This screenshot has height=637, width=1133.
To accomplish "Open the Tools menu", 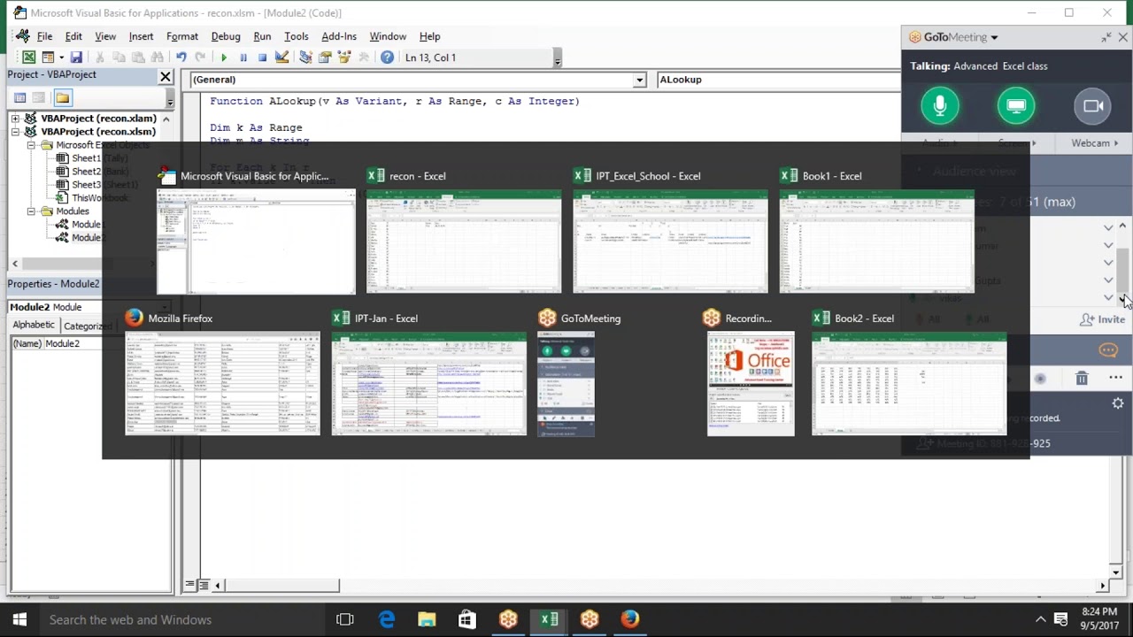I will 296,36.
